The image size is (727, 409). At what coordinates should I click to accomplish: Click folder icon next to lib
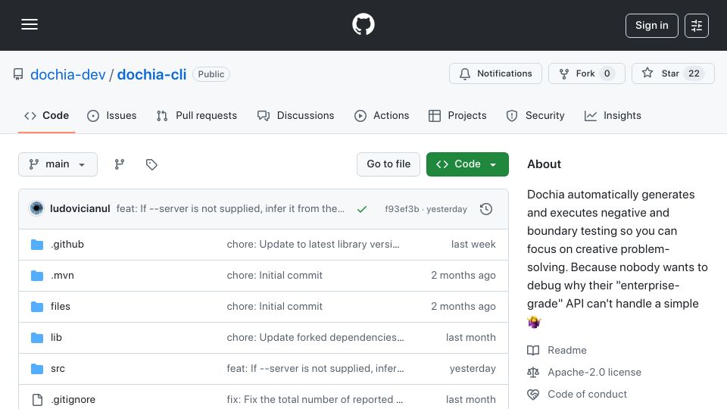point(37,338)
